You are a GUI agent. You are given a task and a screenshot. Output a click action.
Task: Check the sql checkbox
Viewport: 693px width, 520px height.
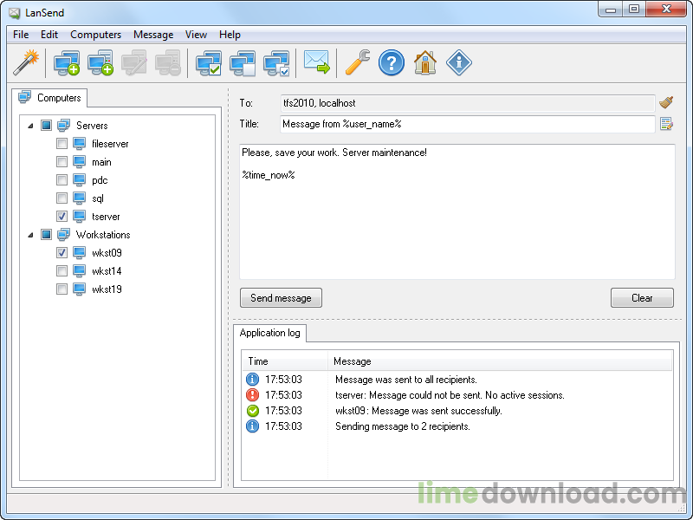(x=62, y=198)
